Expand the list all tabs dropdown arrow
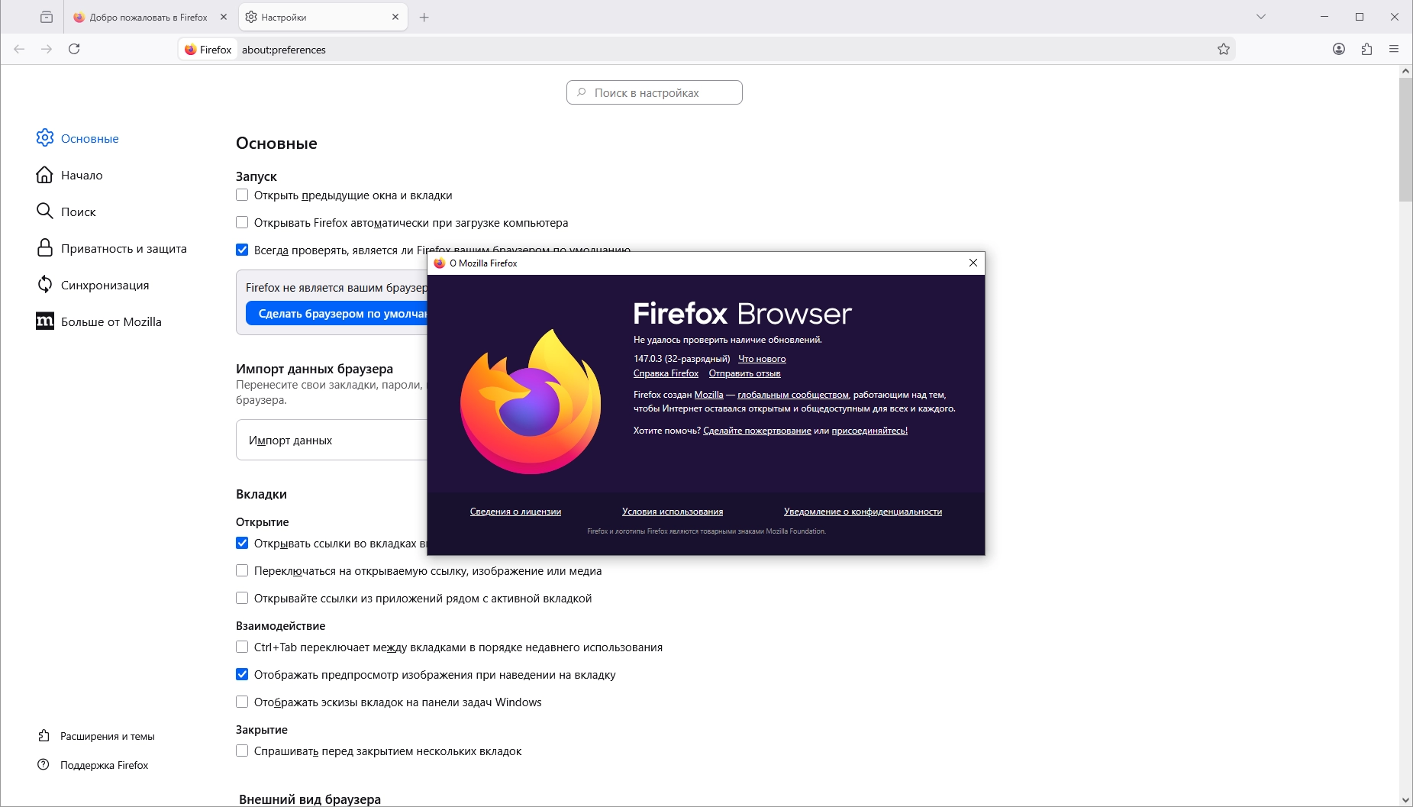The image size is (1413, 807). [x=1261, y=17]
